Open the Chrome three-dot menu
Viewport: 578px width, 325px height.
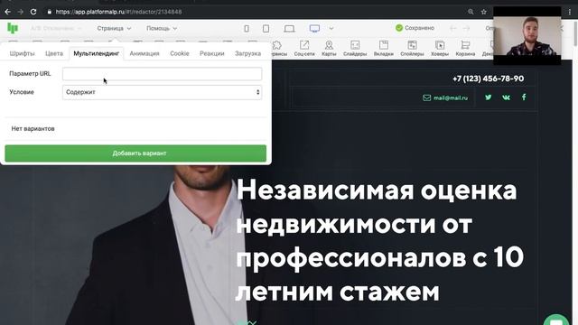570,12
